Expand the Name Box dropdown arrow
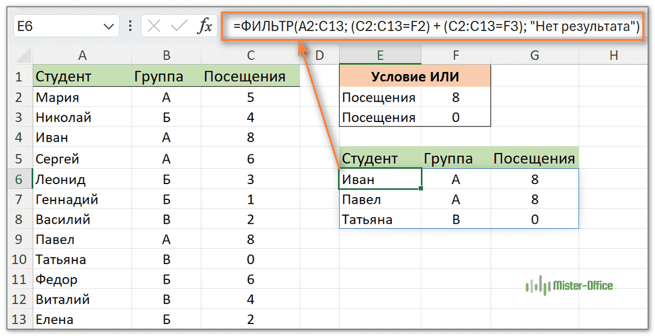 [108, 26]
